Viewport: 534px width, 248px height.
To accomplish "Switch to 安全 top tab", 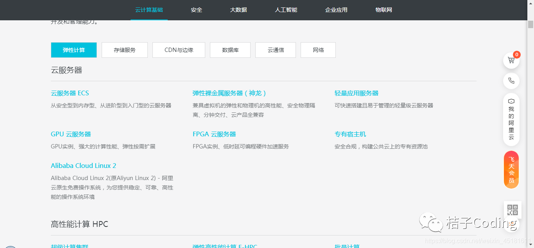I will pyautogui.click(x=197, y=10).
